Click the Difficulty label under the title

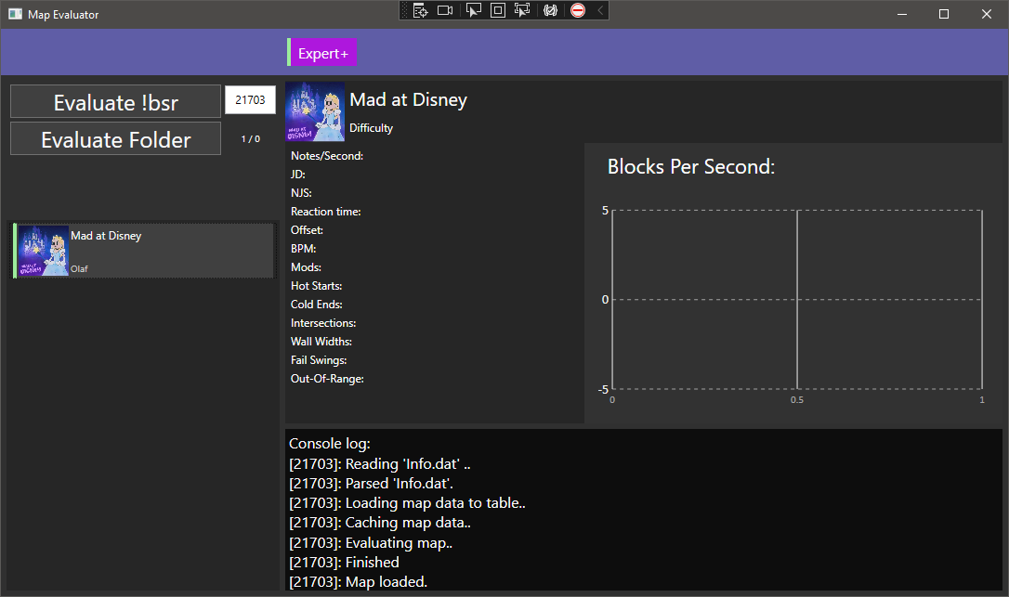[371, 128]
